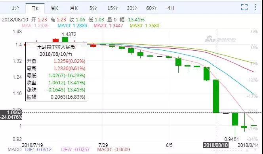The width and height of the screenshot is (263, 154).
Task: Select the 15分 interval tab
Action: [x=112, y=8]
